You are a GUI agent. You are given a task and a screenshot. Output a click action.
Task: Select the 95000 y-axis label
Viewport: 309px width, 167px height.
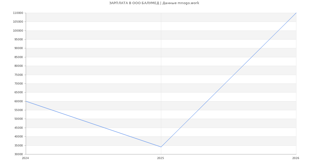click(19, 39)
